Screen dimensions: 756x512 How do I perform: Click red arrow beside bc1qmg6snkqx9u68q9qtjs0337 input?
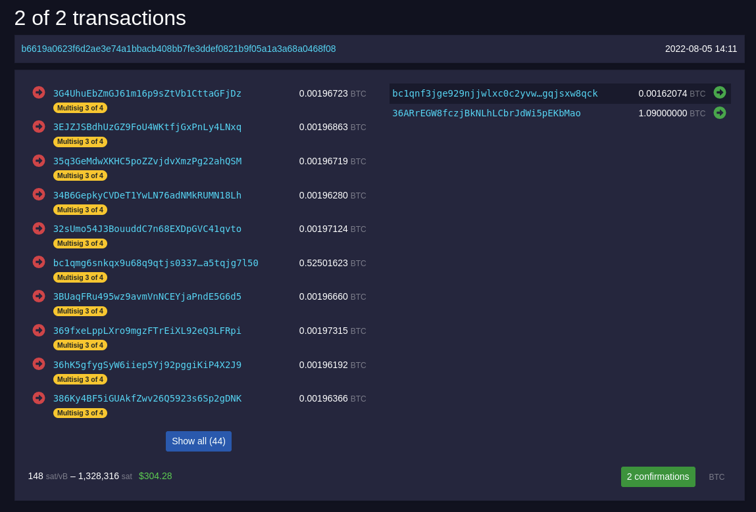pyautogui.click(x=39, y=262)
